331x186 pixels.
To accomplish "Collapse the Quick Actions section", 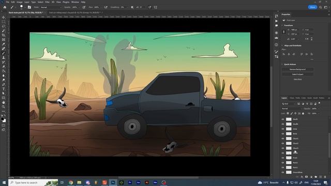I will pos(282,64).
